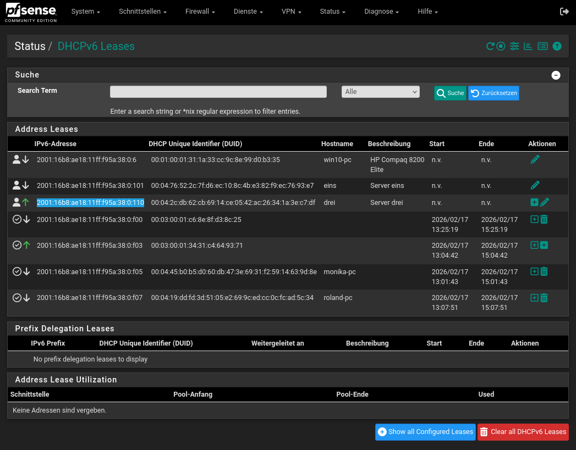Stop the DHCPv6 service
The width and height of the screenshot is (576, 450).
501,47
